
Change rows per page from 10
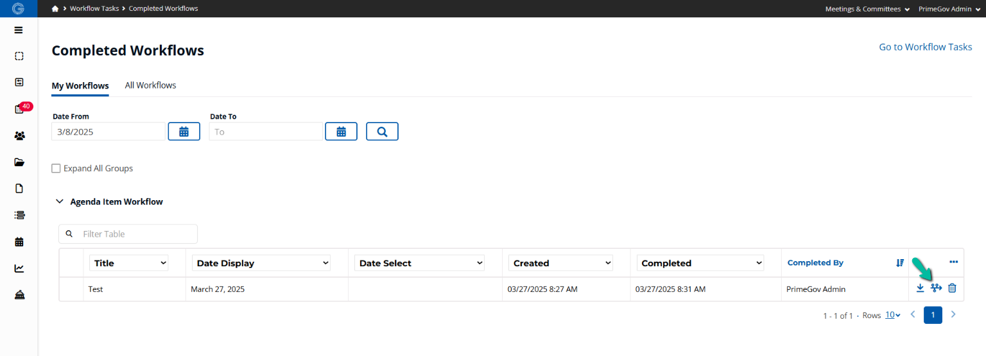pos(893,315)
